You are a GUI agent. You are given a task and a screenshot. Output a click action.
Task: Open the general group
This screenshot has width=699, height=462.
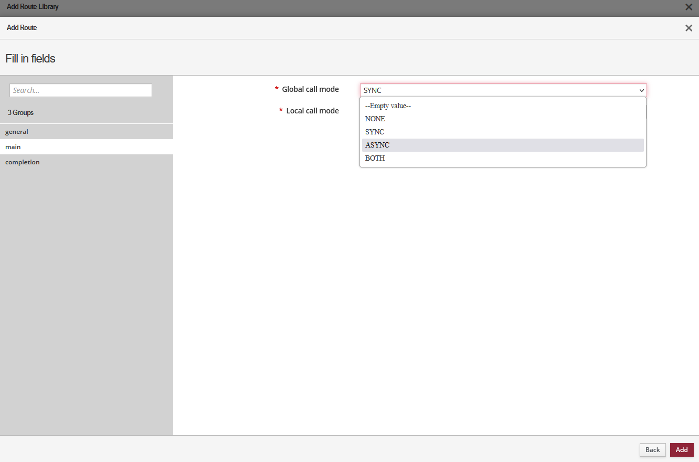pyautogui.click(x=17, y=132)
